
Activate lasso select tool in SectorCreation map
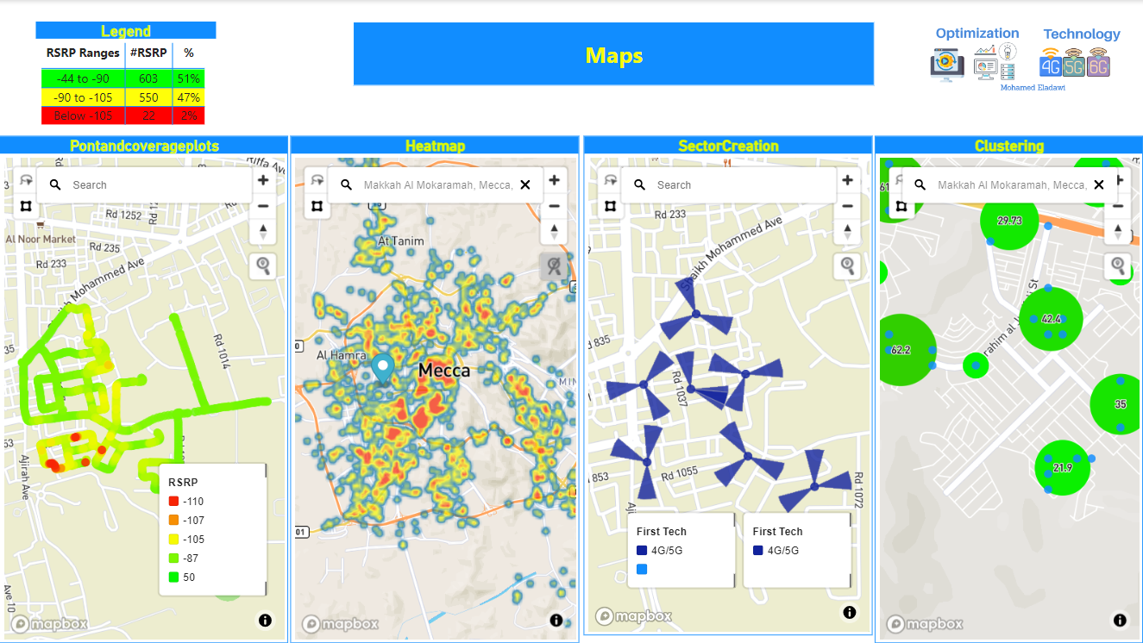(611, 180)
